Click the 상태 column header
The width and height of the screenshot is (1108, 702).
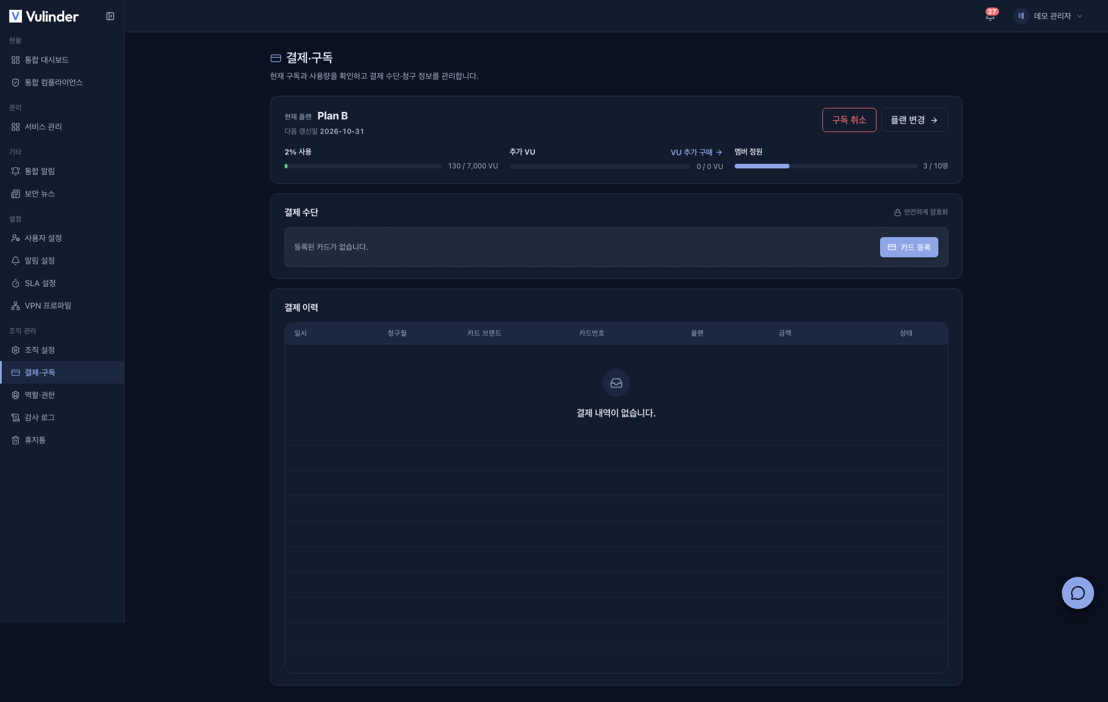click(x=906, y=333)
